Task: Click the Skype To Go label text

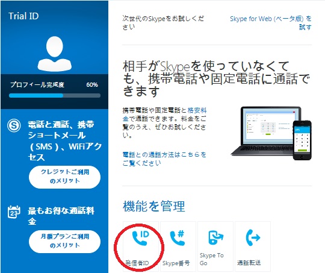Action: (212, 259)
